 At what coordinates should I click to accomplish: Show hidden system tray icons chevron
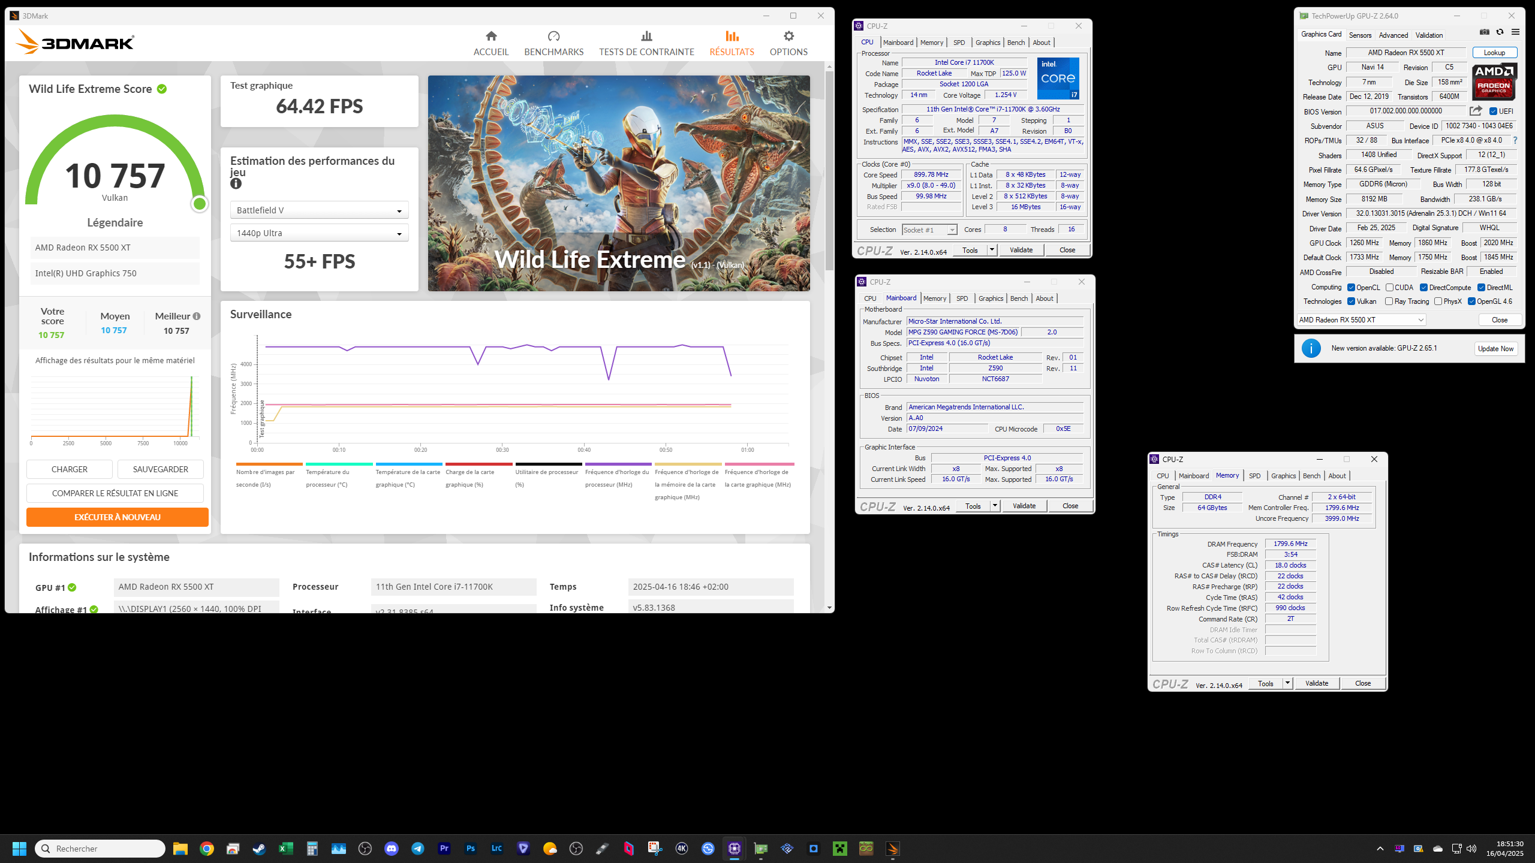[x=1380, y=849]
